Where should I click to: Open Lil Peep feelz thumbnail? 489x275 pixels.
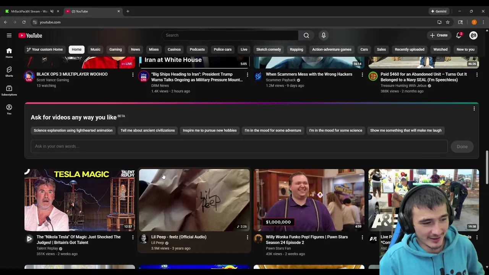(x=194, y=200)
